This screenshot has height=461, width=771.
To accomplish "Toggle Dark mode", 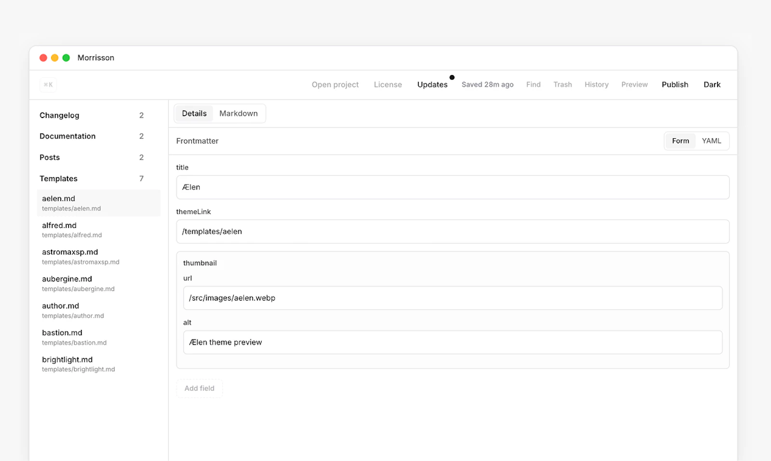I will (x=712, y=85).
